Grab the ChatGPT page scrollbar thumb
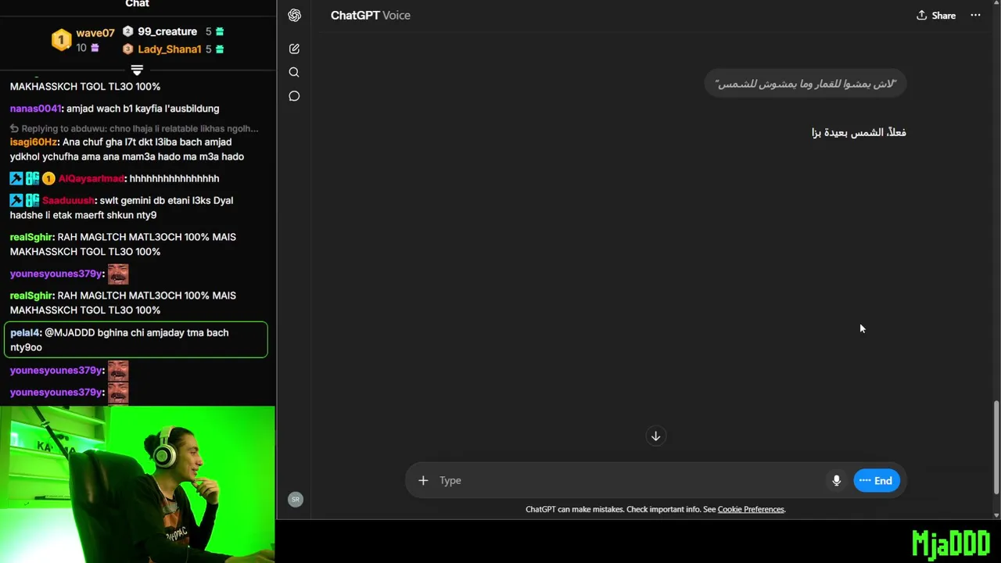The height and width of the screenshot is (563, 1001). [996, 447]
